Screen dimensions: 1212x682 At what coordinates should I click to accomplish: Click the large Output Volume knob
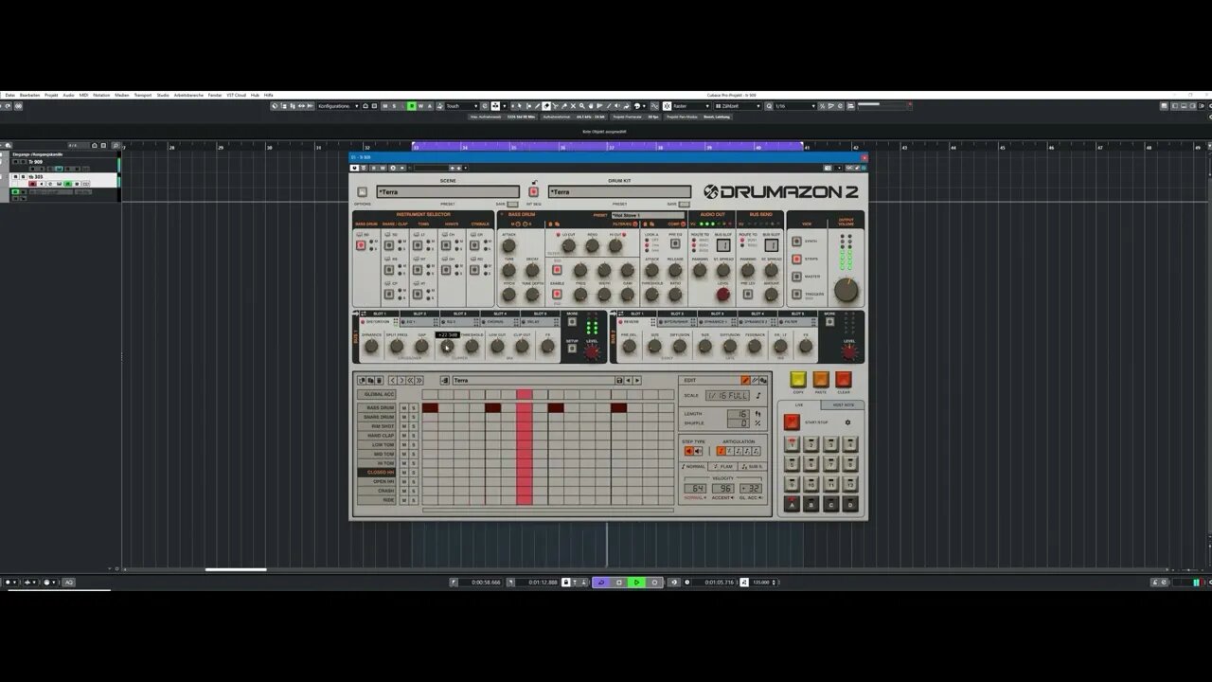[x=847, y=290]
